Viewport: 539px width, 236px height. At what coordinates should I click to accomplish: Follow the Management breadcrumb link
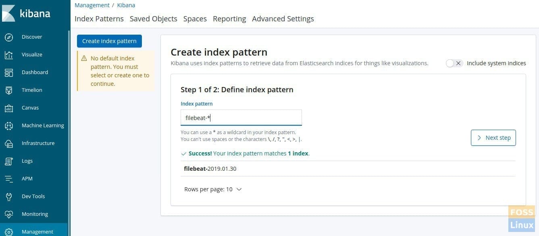[92, 5]
